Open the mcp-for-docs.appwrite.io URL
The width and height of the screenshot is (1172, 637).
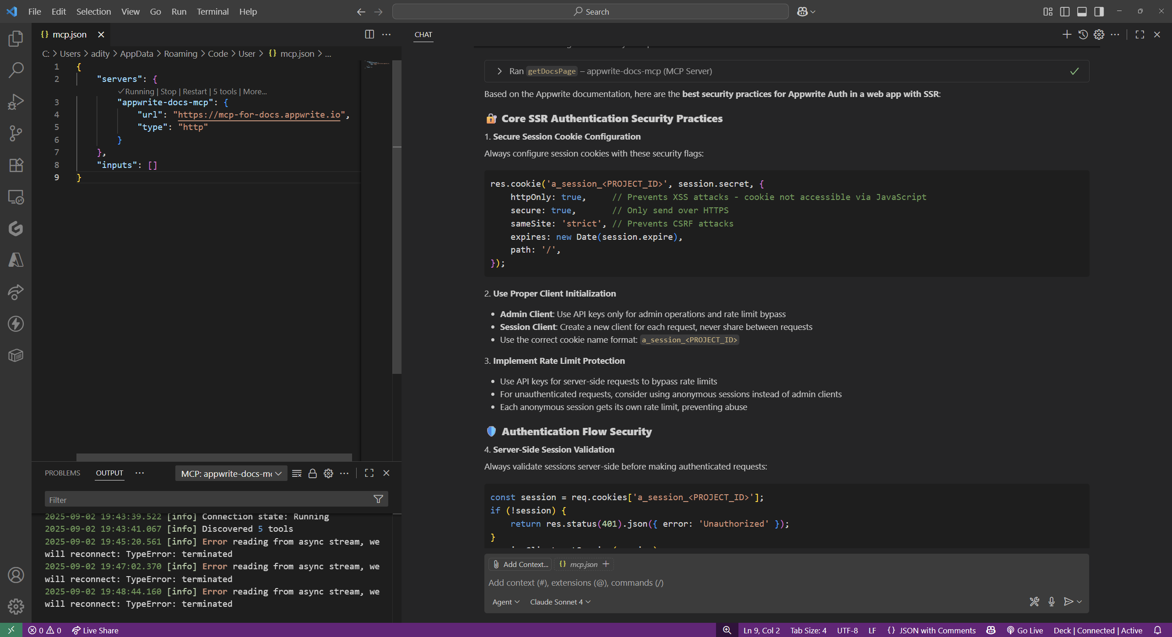pos(259,115)
